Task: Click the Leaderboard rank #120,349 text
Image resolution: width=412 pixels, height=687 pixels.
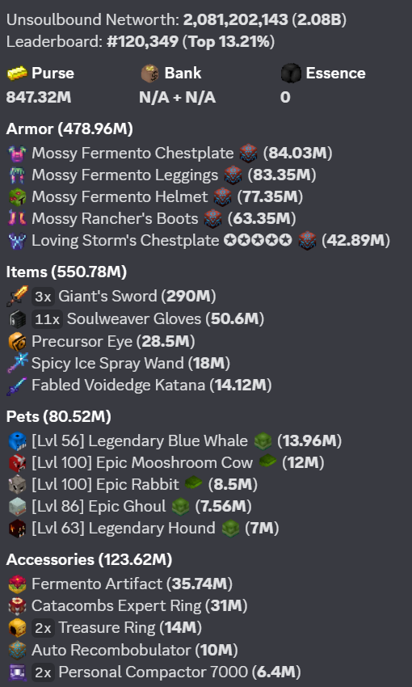Action: tap(142, 42)
